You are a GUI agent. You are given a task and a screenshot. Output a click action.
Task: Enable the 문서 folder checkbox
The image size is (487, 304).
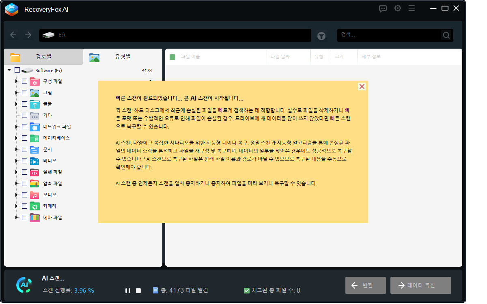24,149
